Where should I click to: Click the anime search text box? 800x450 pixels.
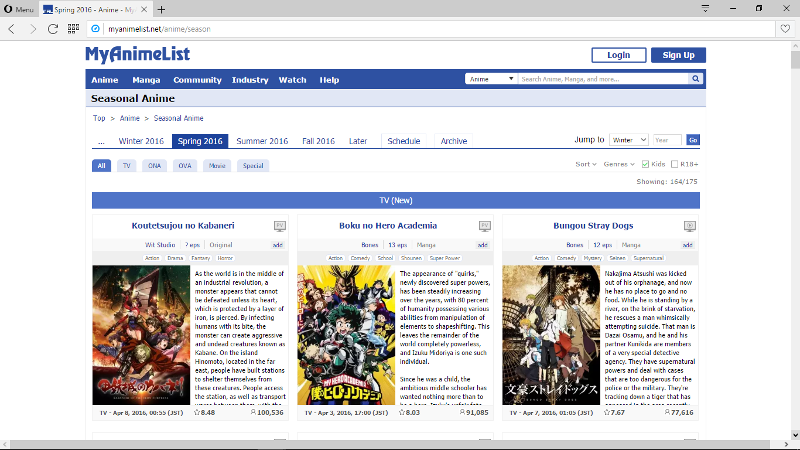[603, 79]
